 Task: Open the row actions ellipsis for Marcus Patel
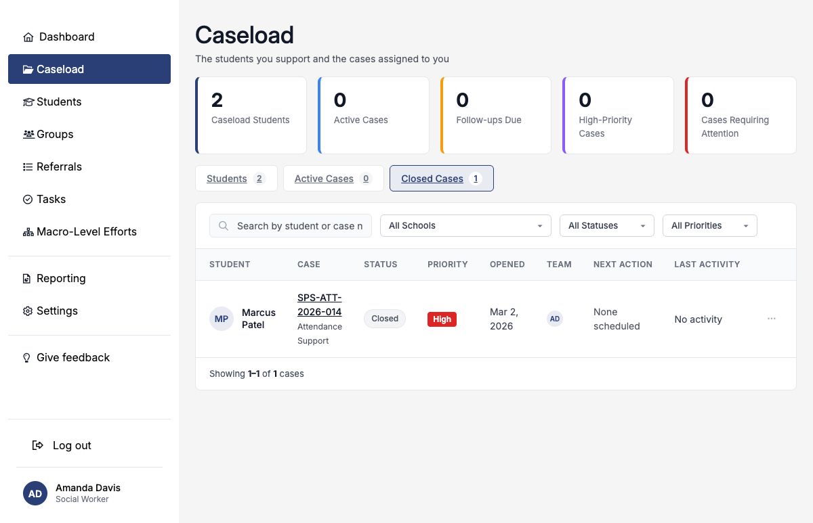click(771, 319)
